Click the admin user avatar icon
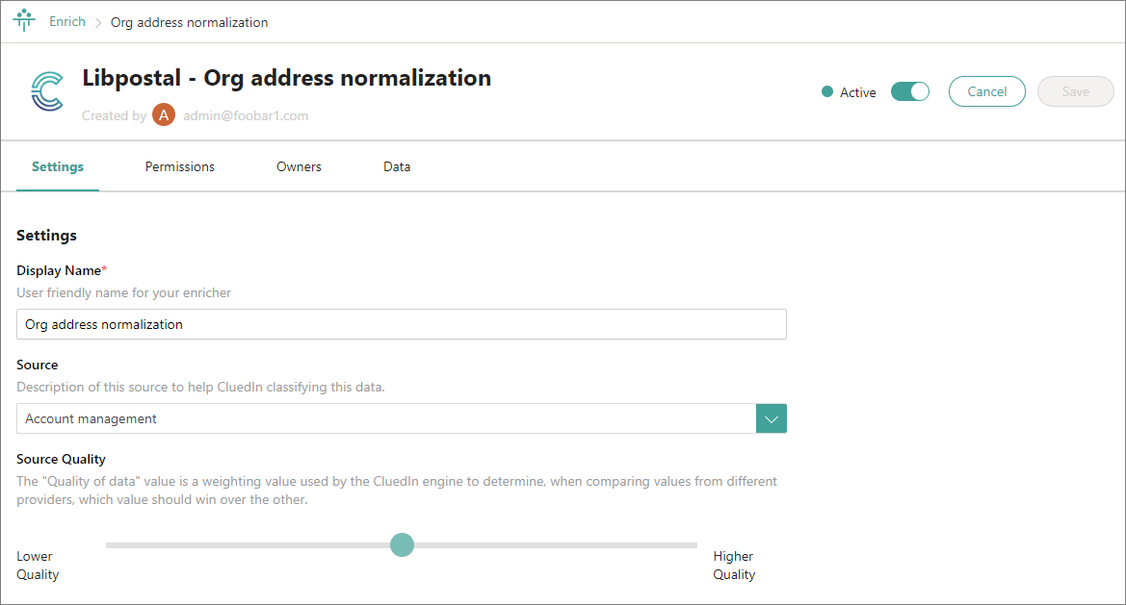Image resolution: width=1126 pixels, height=605 pixels. 164,115
